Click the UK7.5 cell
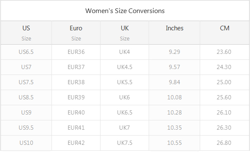Screen dimensions: 250x152 coord(125,143)
